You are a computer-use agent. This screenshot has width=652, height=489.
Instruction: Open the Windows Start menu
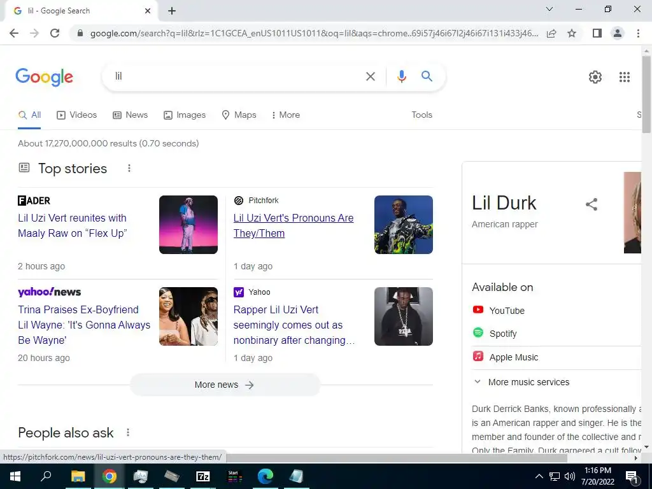15,476
